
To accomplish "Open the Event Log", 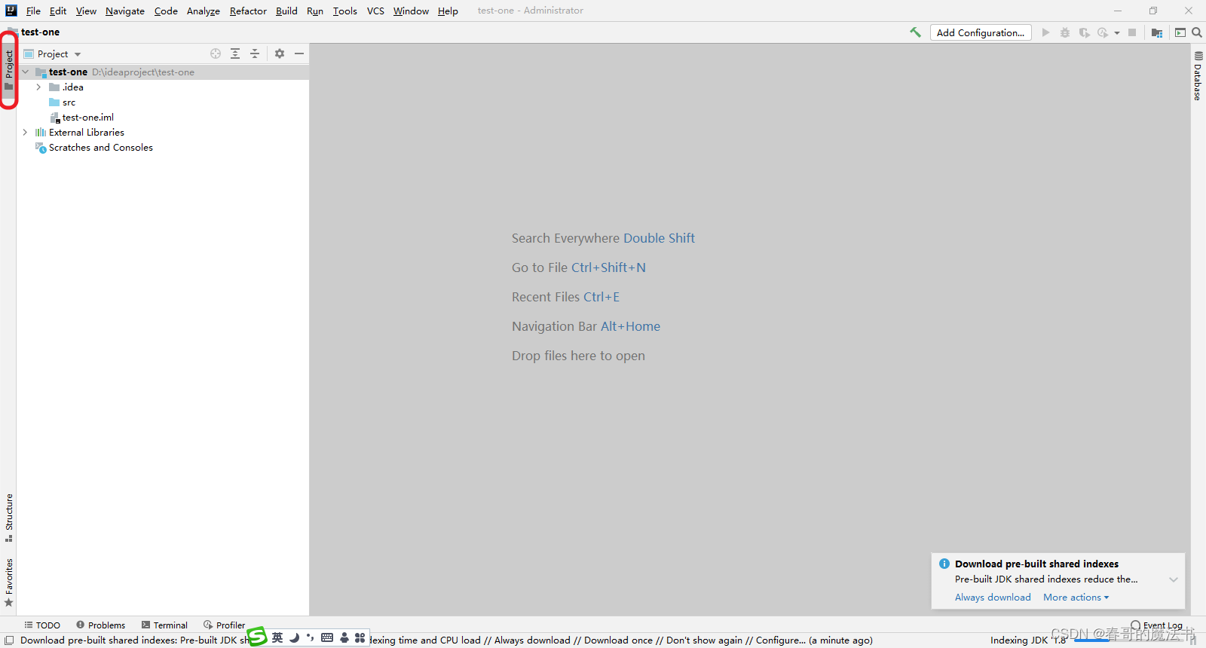I will tap(1156, 625).
